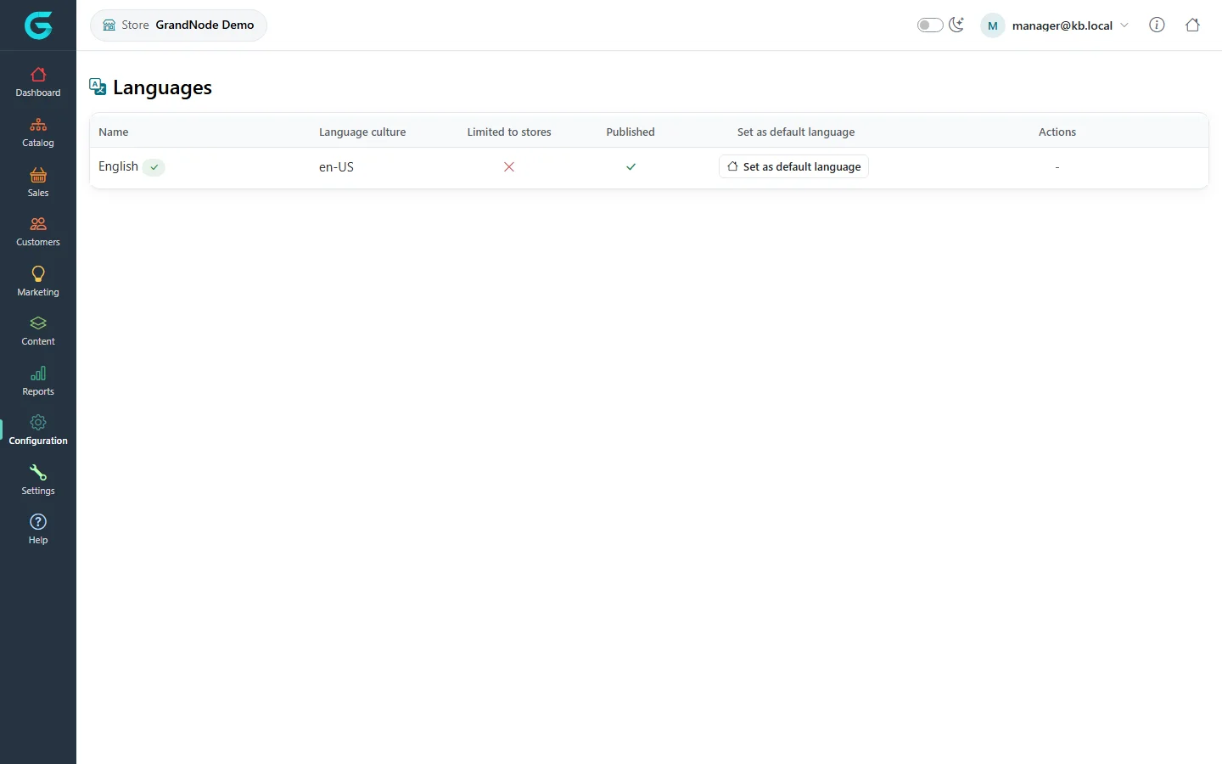Screen dimensions: 1222x764
Task: Click the moon dark mode icon
Action: click(x=956, y=25)
